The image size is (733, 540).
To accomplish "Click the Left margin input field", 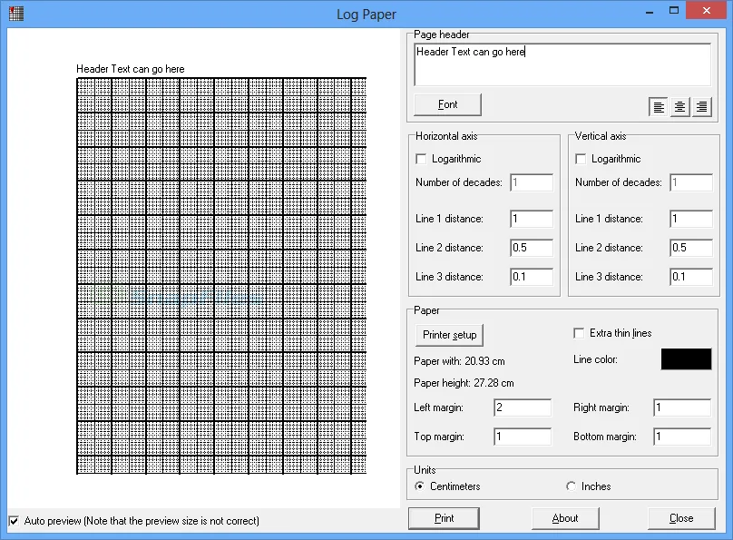I will pyautogui.click(x=523, y=407).
